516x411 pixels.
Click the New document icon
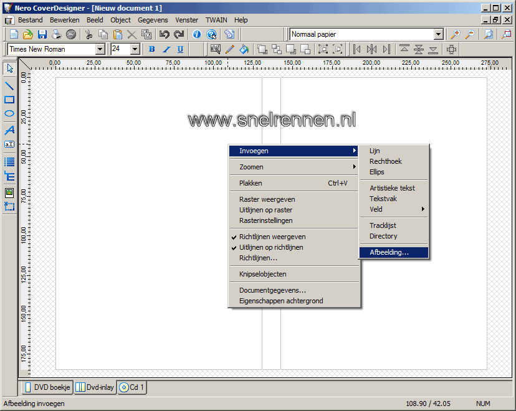(x=14, y=34)
